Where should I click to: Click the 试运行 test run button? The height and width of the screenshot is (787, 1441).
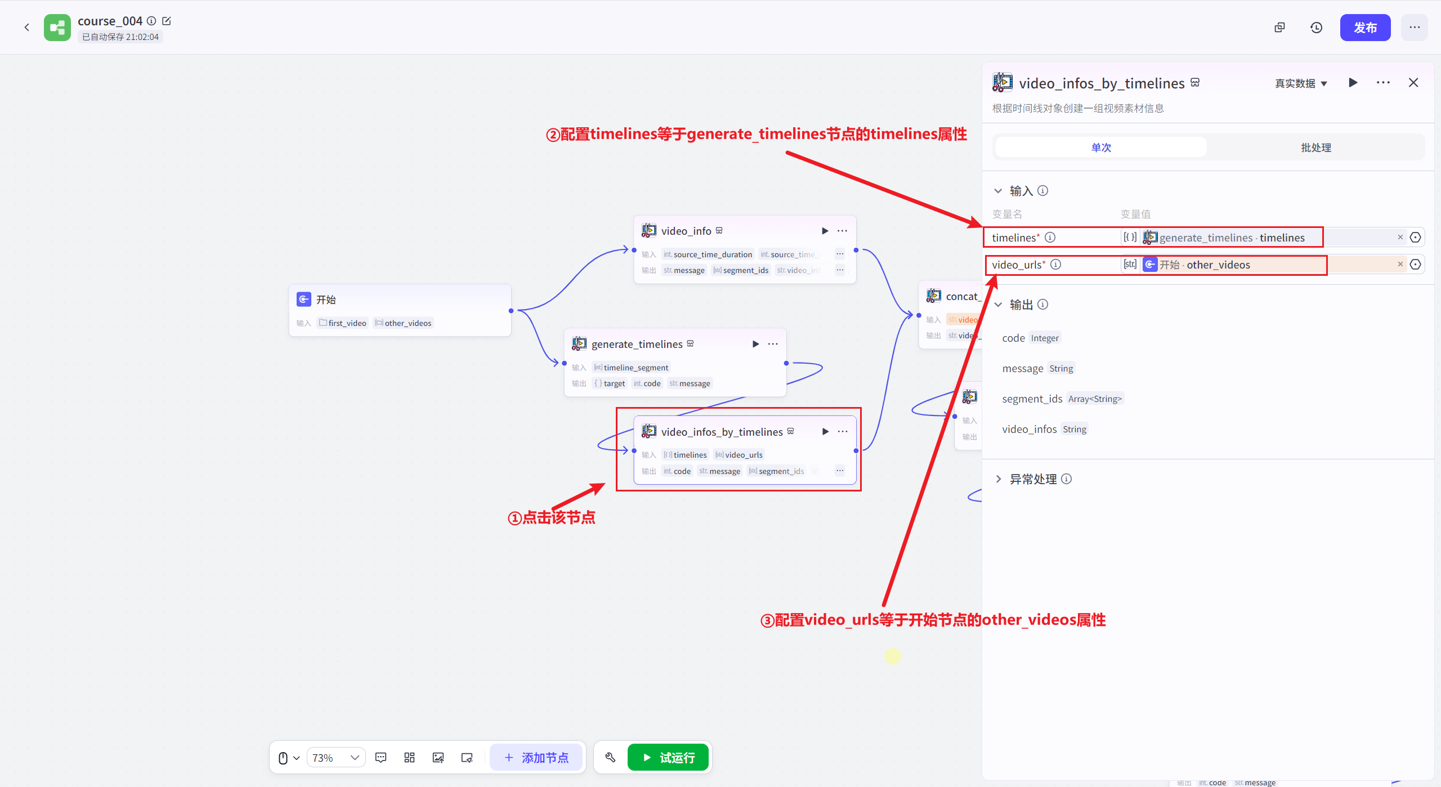tap(668, 757)
